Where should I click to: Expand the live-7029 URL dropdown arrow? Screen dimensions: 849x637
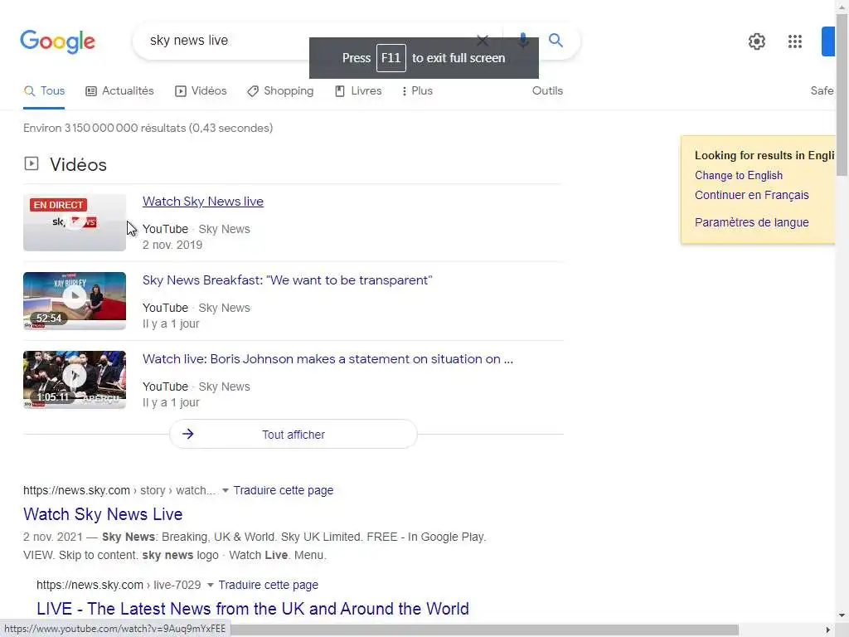[x=210, y=585]
